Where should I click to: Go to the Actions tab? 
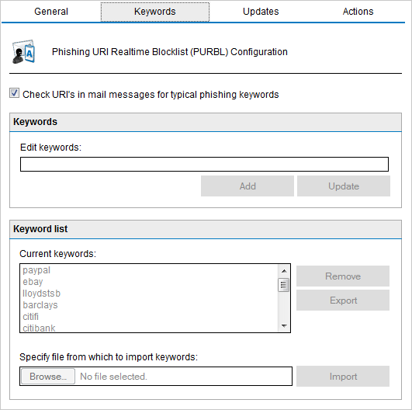pos(358,12)
